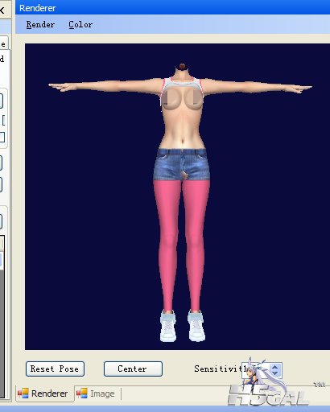The width and height of the screenshot is (330, 412).
Task: Click the model's denim shorts in viewport
Action: (181, 165)
